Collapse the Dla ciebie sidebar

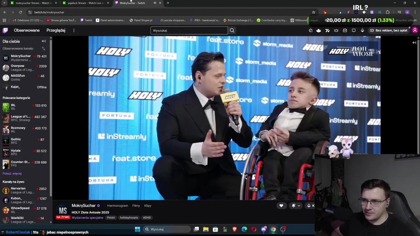point(44,41)
